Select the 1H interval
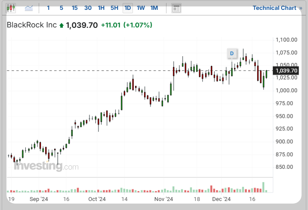Viewport: 308px width, 210px height. pyautogui.click(x=101, y=8)
